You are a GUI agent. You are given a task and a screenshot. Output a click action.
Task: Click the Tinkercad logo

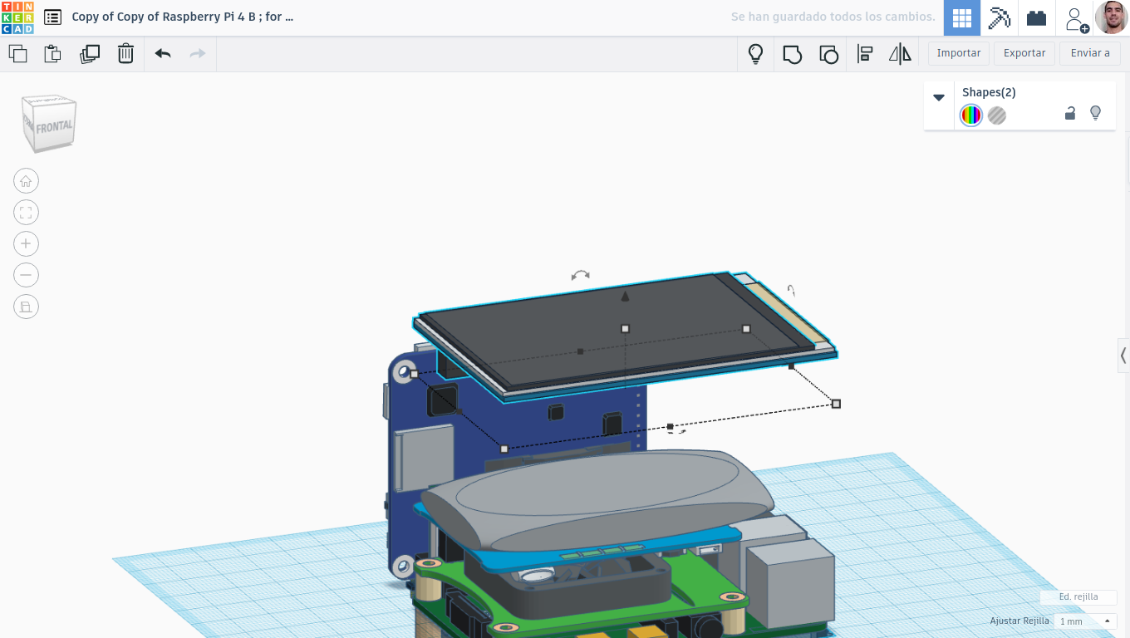click(x=17, y=17)
